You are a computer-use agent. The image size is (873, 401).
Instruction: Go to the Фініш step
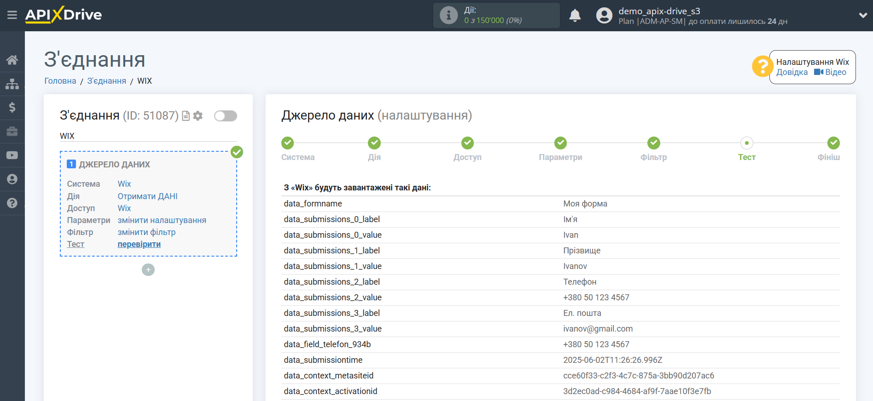click(x=833, y=143)
